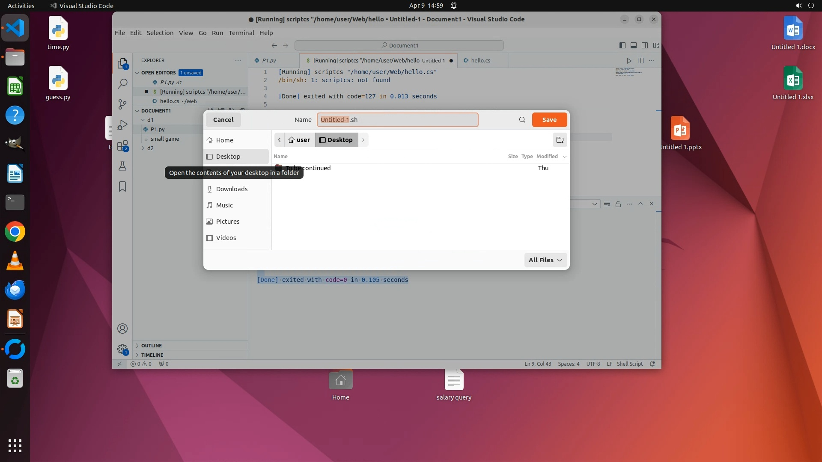822x462 pixels.
Task: Click the Run Code play icon
Action: point(629,61)
